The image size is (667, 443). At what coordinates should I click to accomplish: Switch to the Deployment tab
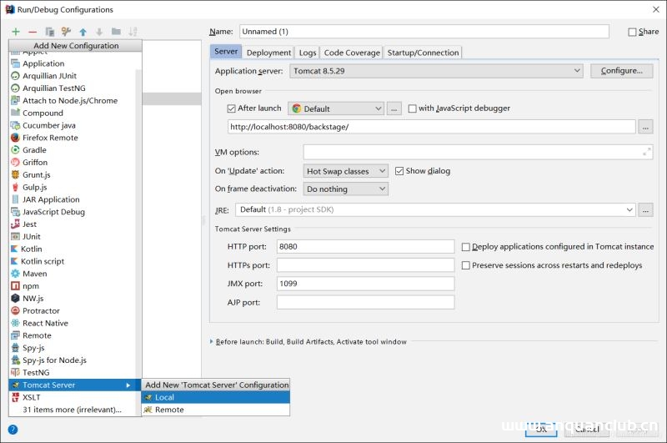[268, 53]
